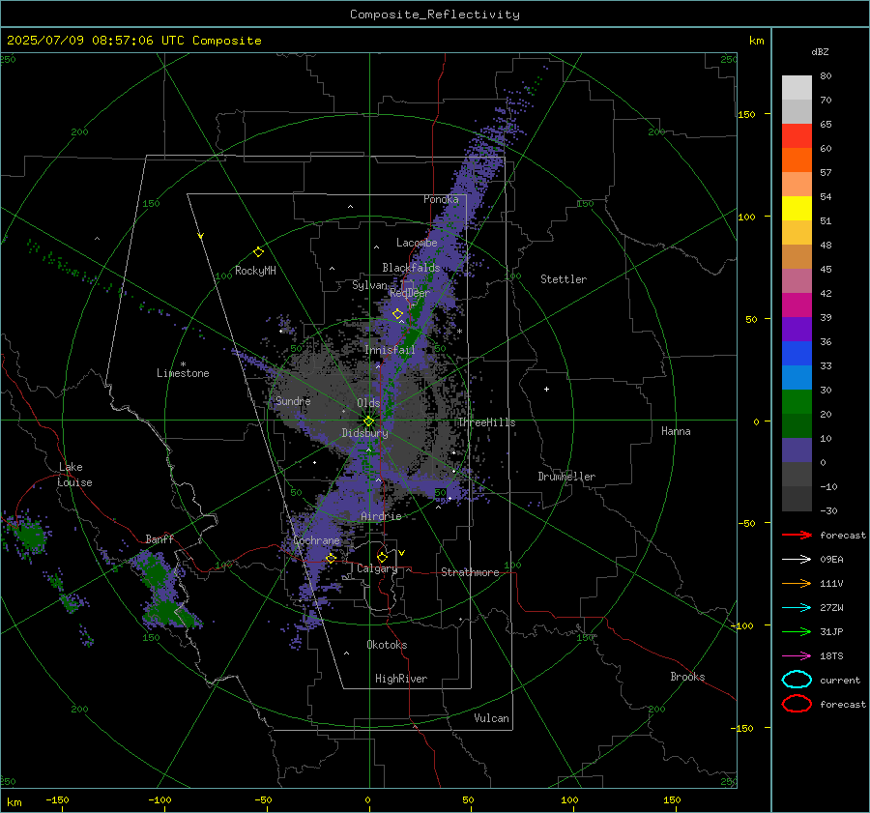Pick the bright orange swatch below 60
This screenshot has height=813, width=870.
coord(797,160)
